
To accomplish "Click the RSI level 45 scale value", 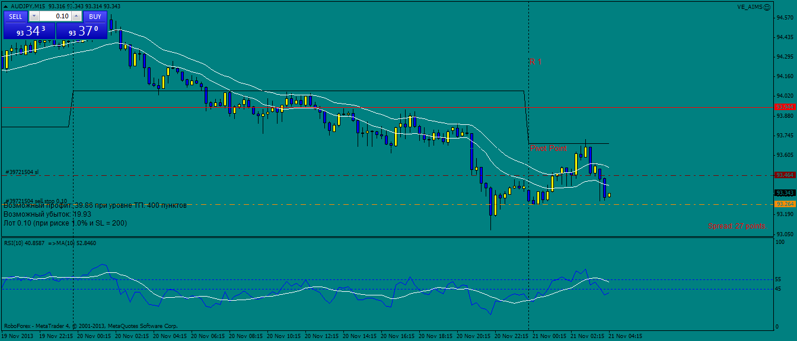I will pyautogui.click(x=779, y=289).
